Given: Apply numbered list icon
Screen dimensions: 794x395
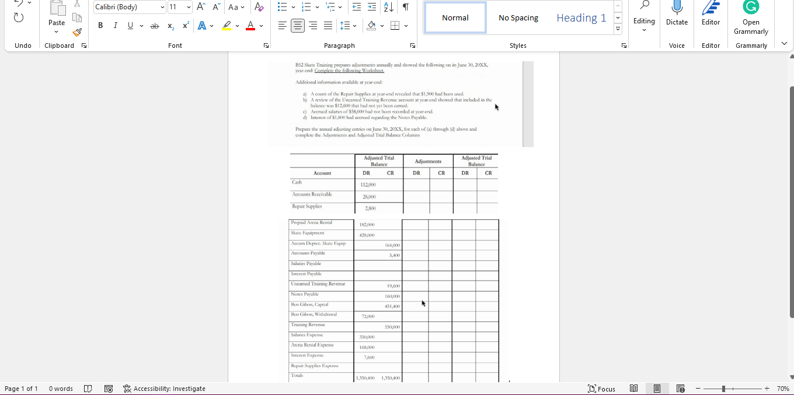Looking at the screenshot, I should (x=305, y=7).
